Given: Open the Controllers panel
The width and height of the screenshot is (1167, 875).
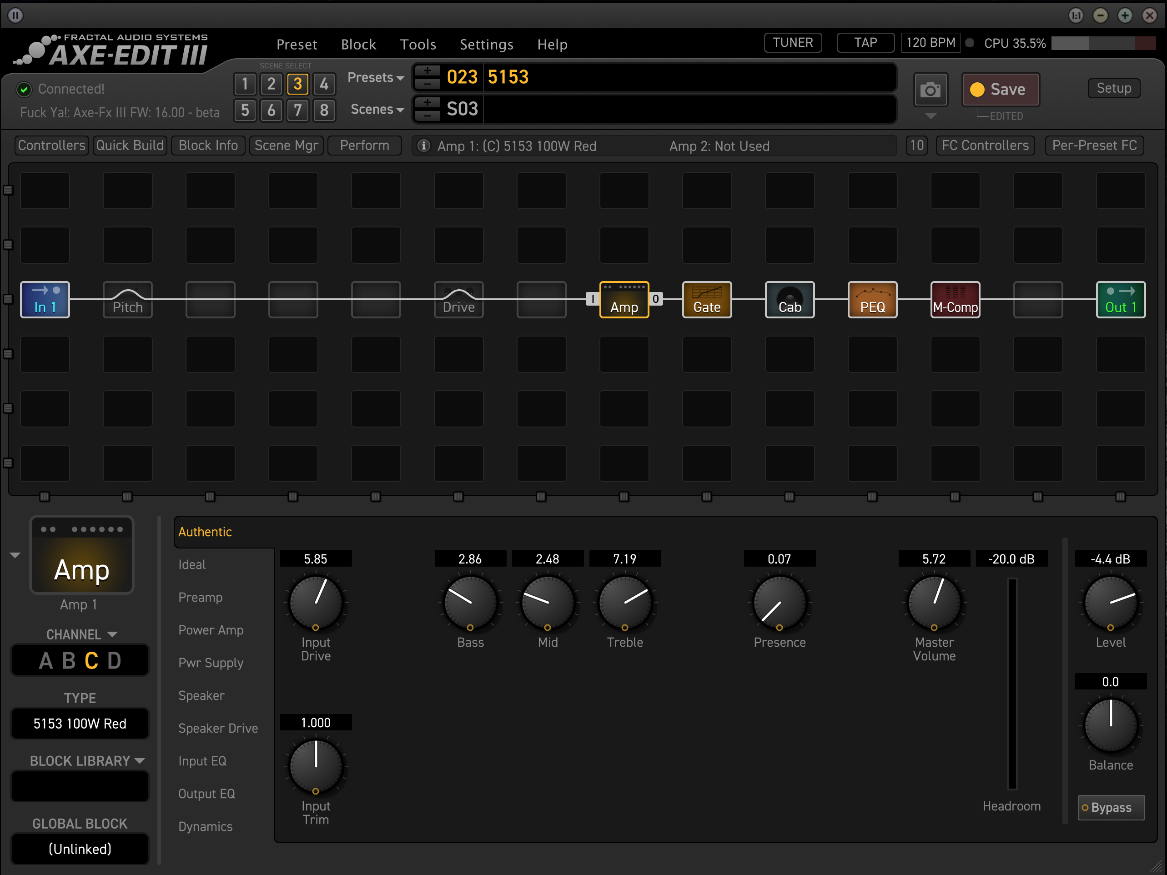Looking at the screenshot, I should tap(52, 146).
